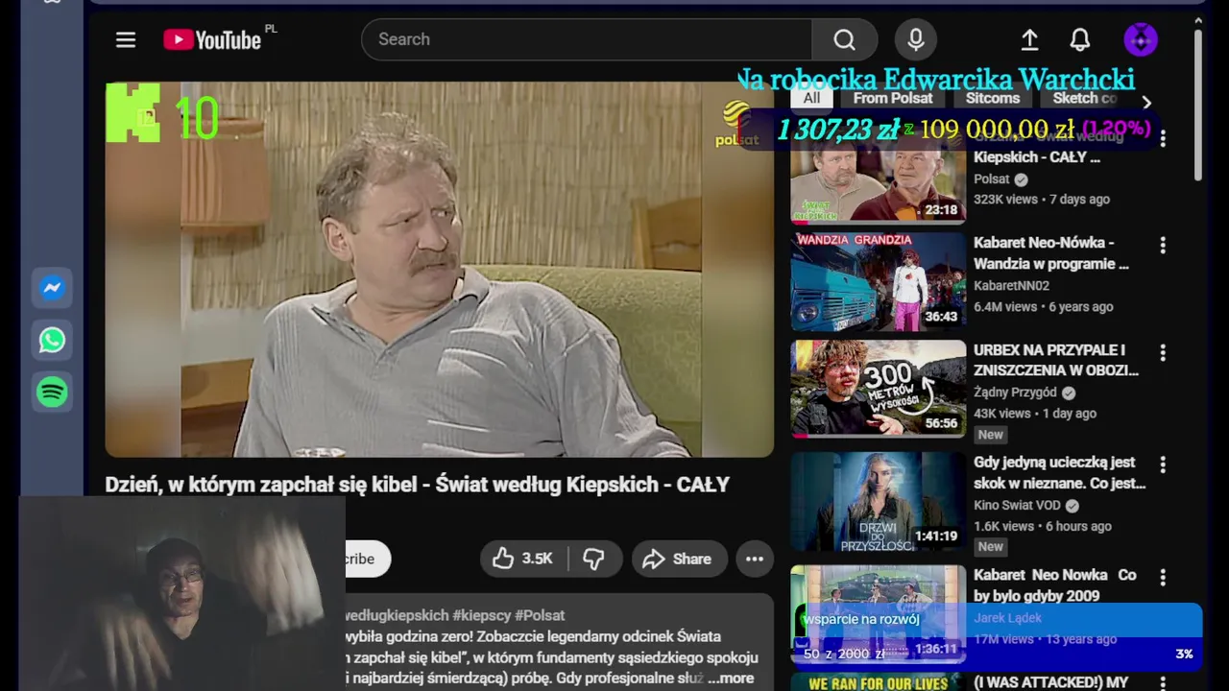Like the video with 3.5K likes
The width and height of the screenshot is (1229, 691).
tap(524, 559)
